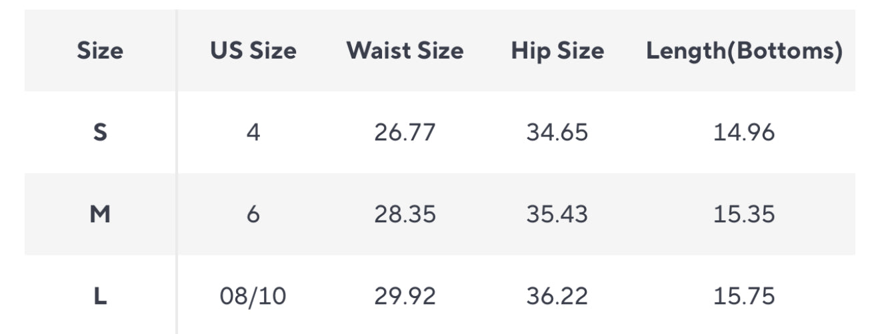Click US size 4 cell

(x=253, y=132)
